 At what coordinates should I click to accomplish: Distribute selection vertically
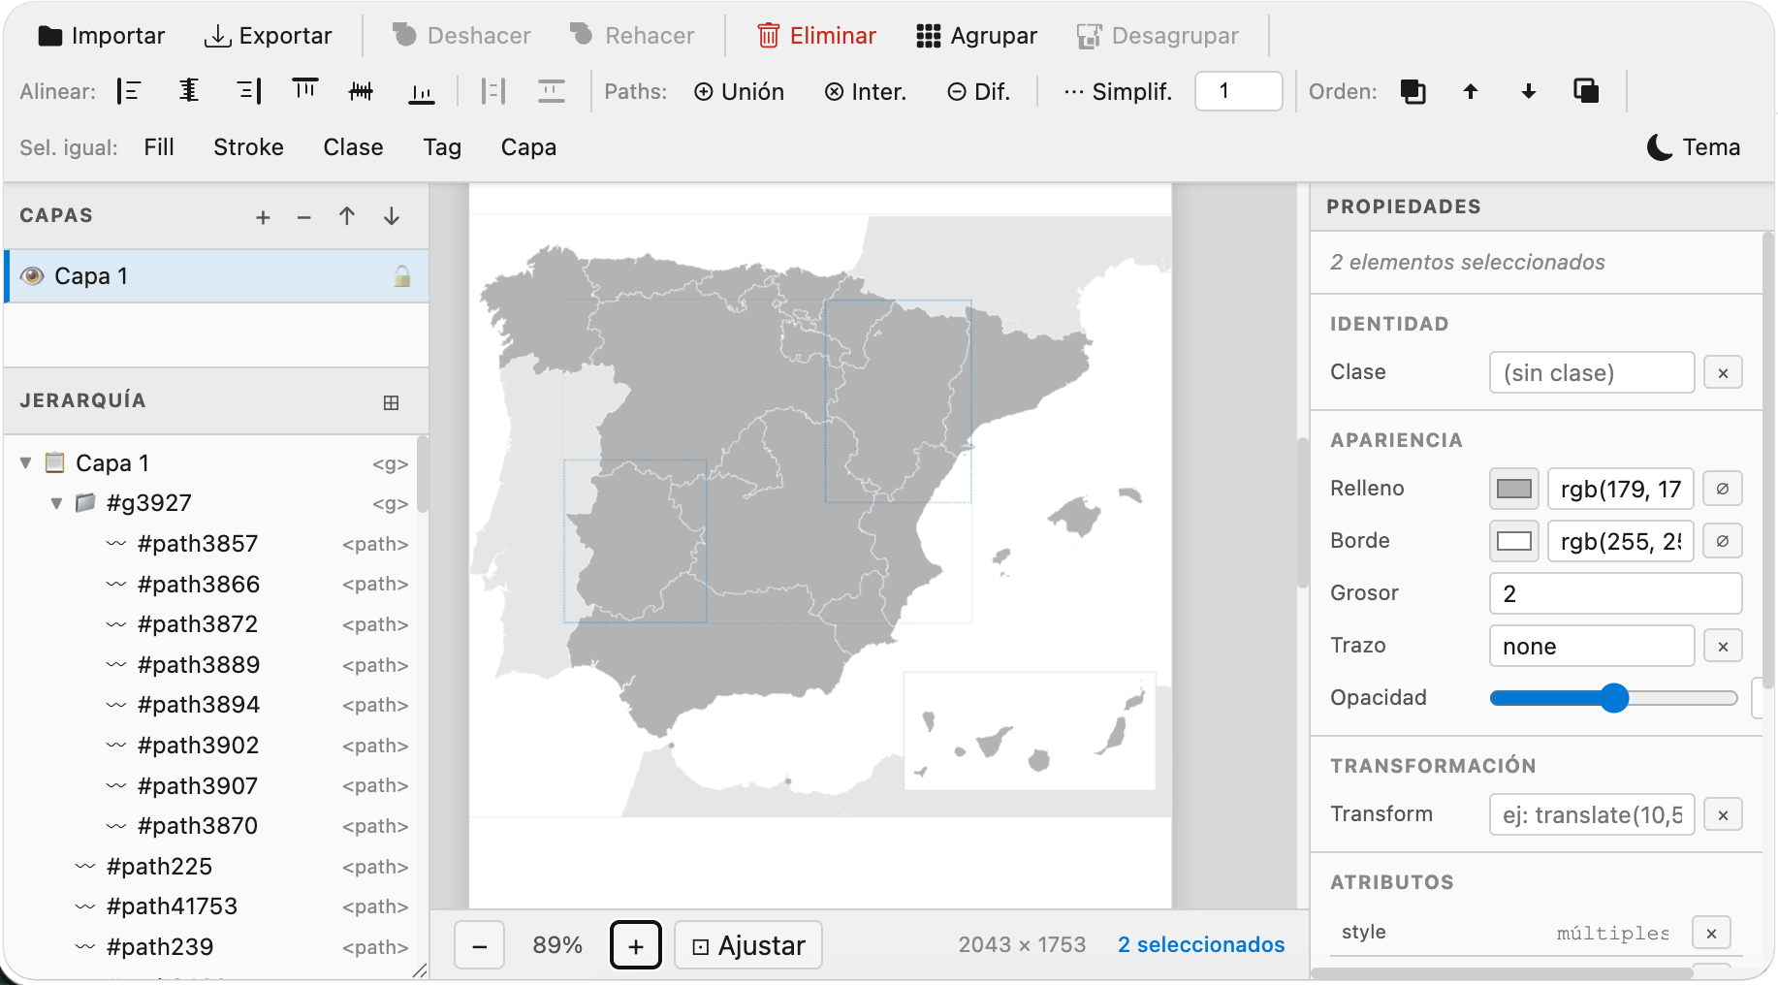pos(552,91)
